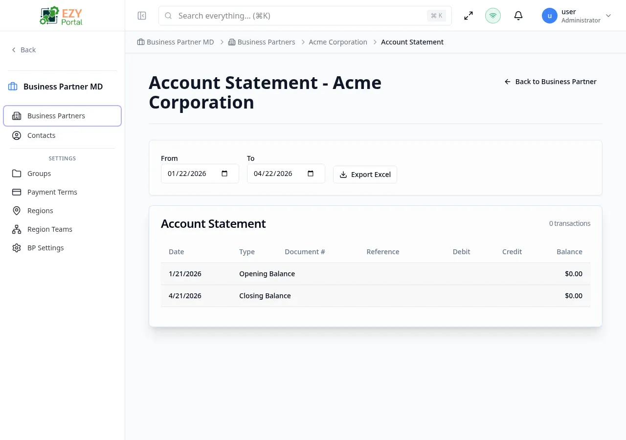Open the Contacts section icon in sidebar
This screenshot has height=440, width=626.
[17, 135]
